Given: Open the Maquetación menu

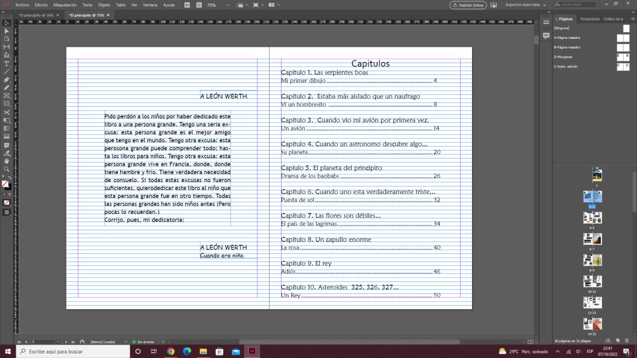Looking at the screenshot, I should pyautogui.click(x=65, y=5).
